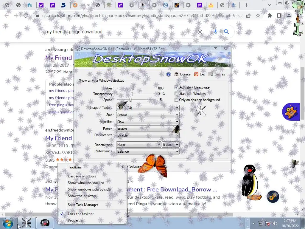Select Show windows side by side
Screen dimensions: 305x229
pos(92,189)
